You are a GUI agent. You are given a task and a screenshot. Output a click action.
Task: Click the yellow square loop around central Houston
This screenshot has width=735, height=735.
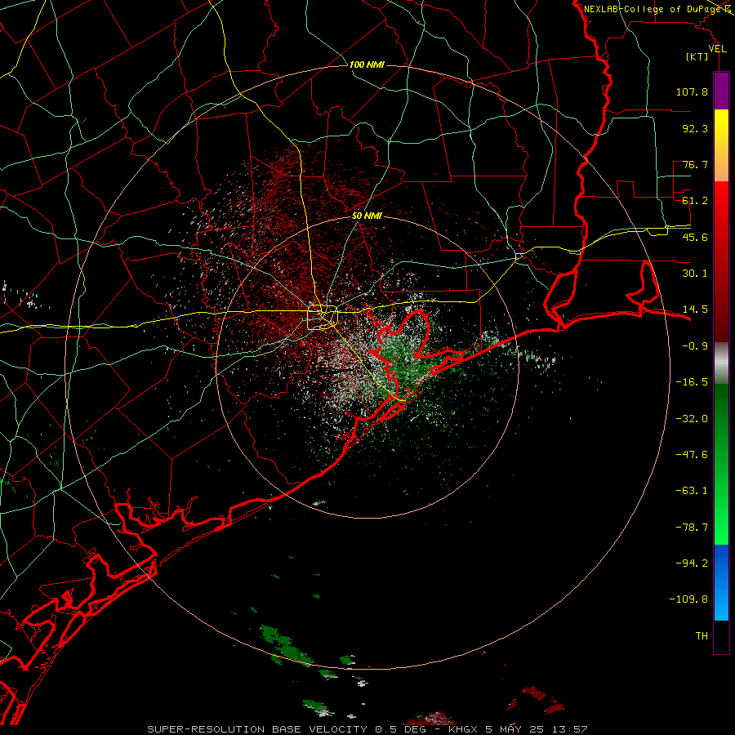point(323,318)
